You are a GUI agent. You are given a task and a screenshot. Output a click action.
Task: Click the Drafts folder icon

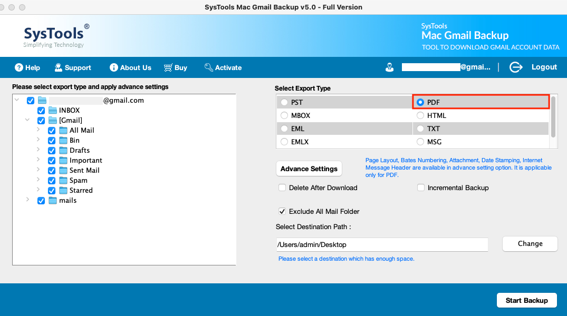63,150
